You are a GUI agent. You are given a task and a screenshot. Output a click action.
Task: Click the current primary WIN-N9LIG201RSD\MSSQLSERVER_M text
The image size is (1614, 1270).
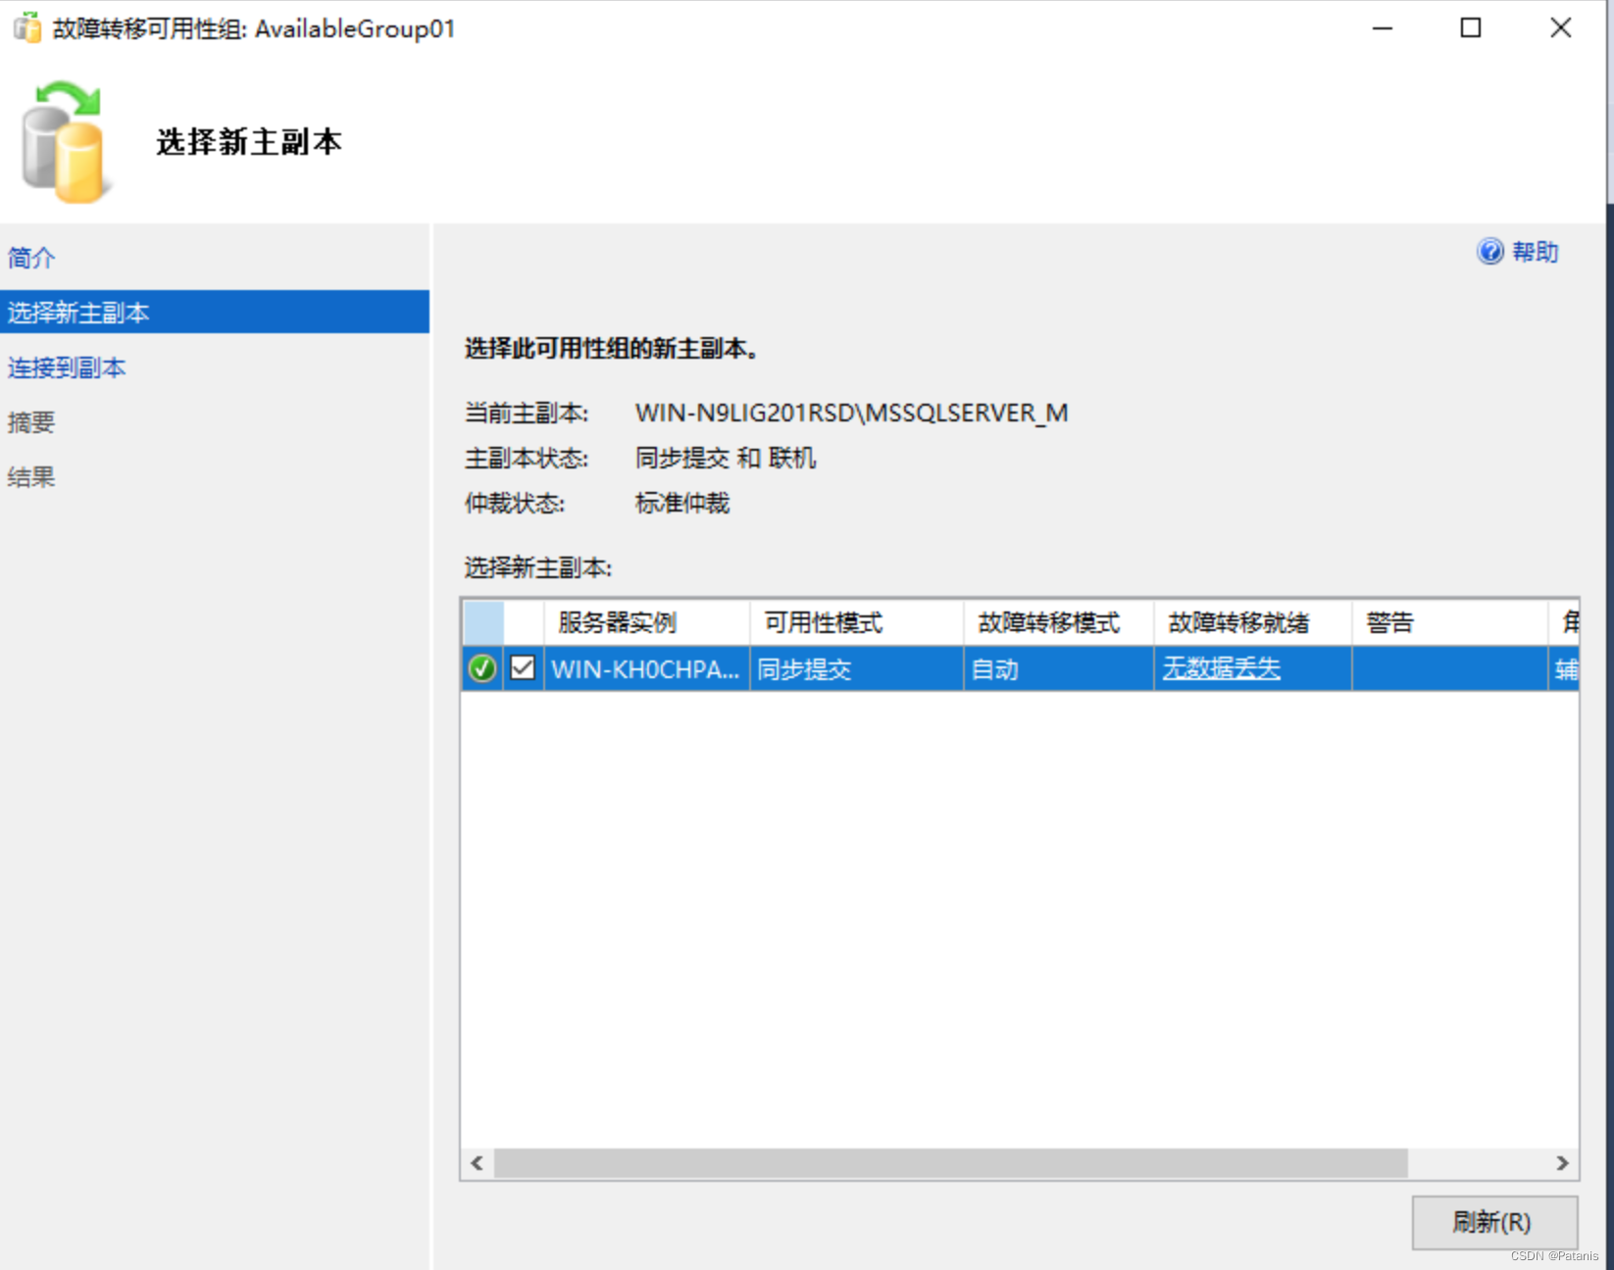851,413
